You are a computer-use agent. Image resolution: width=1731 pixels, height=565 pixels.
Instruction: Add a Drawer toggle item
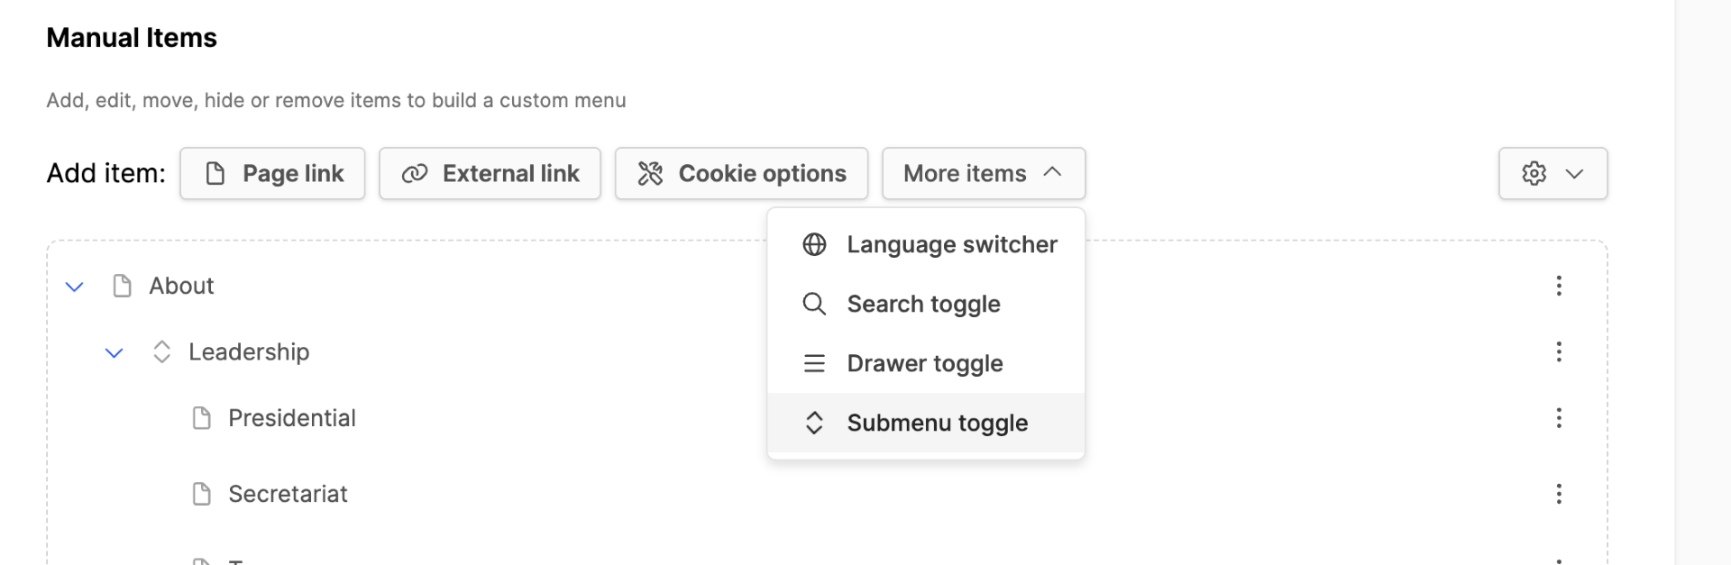926,363
